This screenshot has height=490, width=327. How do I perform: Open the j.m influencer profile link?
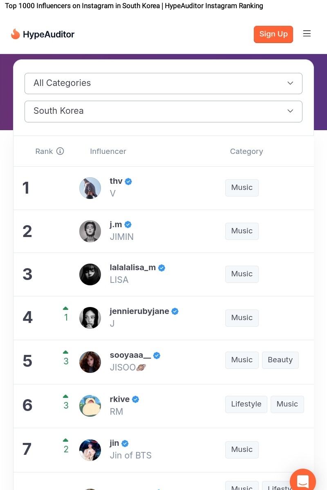116,224
